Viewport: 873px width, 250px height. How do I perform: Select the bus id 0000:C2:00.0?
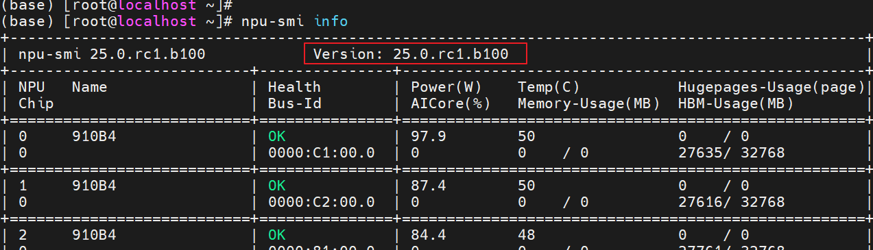[321, 202]
